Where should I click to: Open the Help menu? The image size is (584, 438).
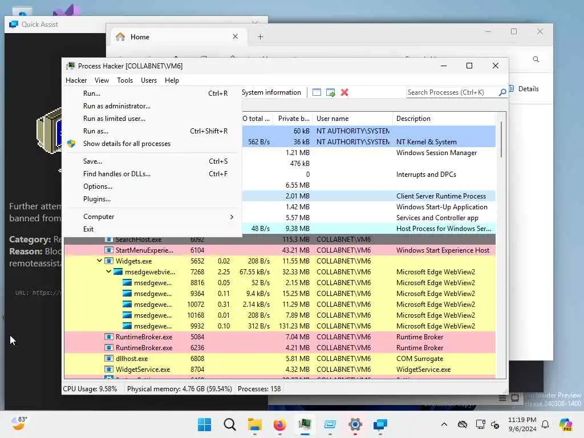pos(172,80)
